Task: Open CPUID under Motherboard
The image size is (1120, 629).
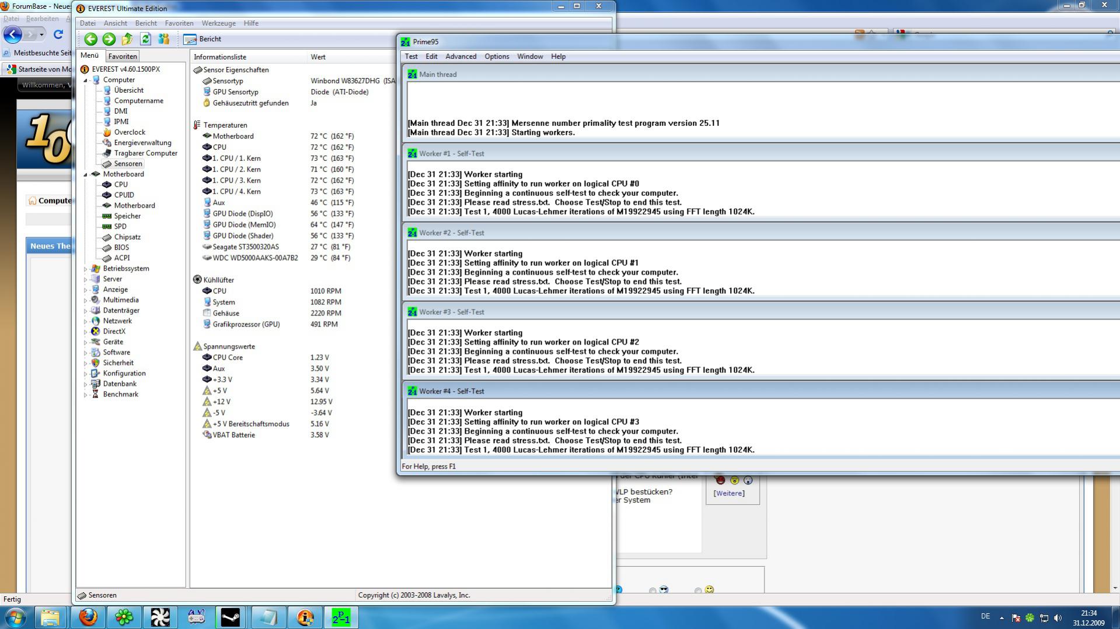Action: [x=124, y=195]
